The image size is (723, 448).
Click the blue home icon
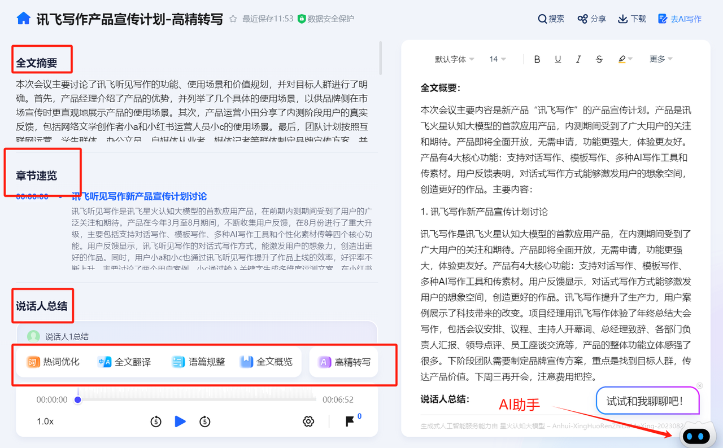23,18
